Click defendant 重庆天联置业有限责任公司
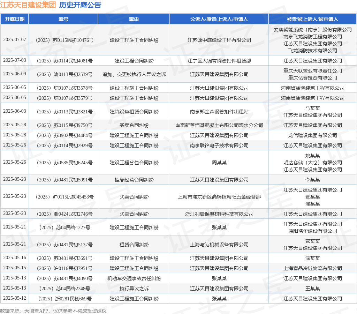 [x=313, y=71]
